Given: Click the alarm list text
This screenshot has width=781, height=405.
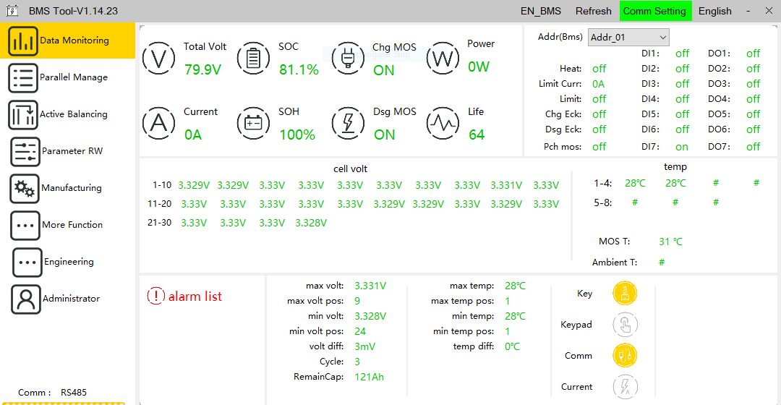Looking at the screenshot, I should (x=195, y=297).
